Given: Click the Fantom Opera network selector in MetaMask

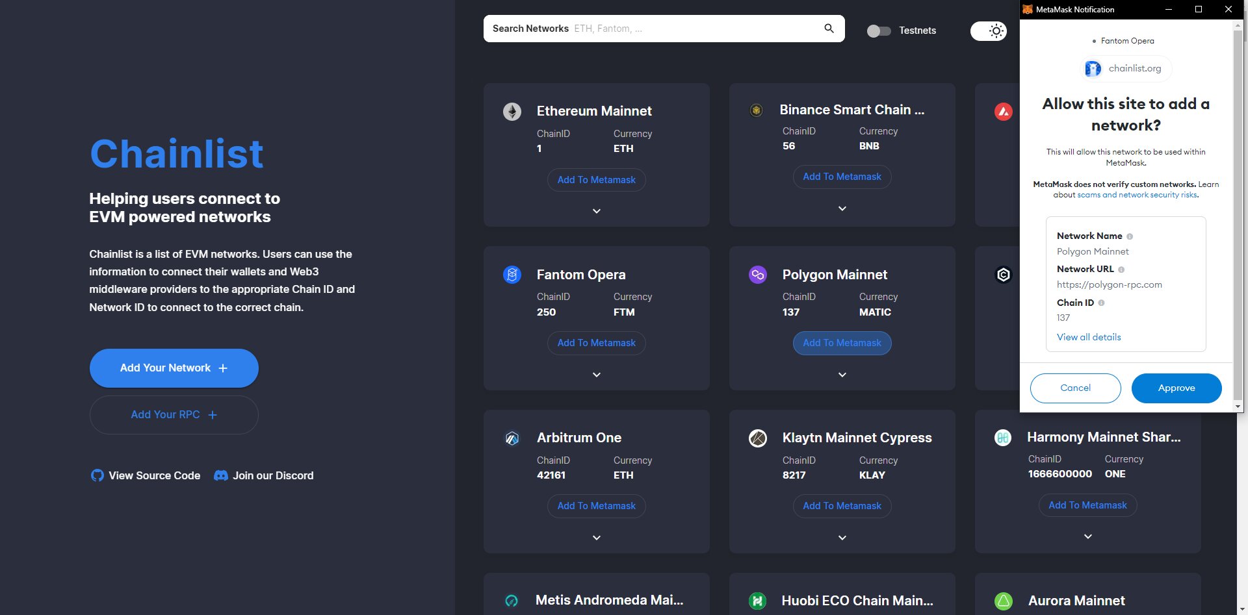Looking at the screenshot, I should point(1124,41).
